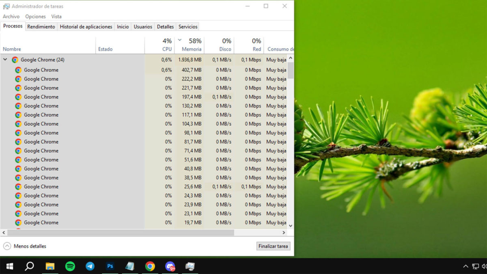Click the Chrome icon of the 19,7 MB process

tap(18, 222)
